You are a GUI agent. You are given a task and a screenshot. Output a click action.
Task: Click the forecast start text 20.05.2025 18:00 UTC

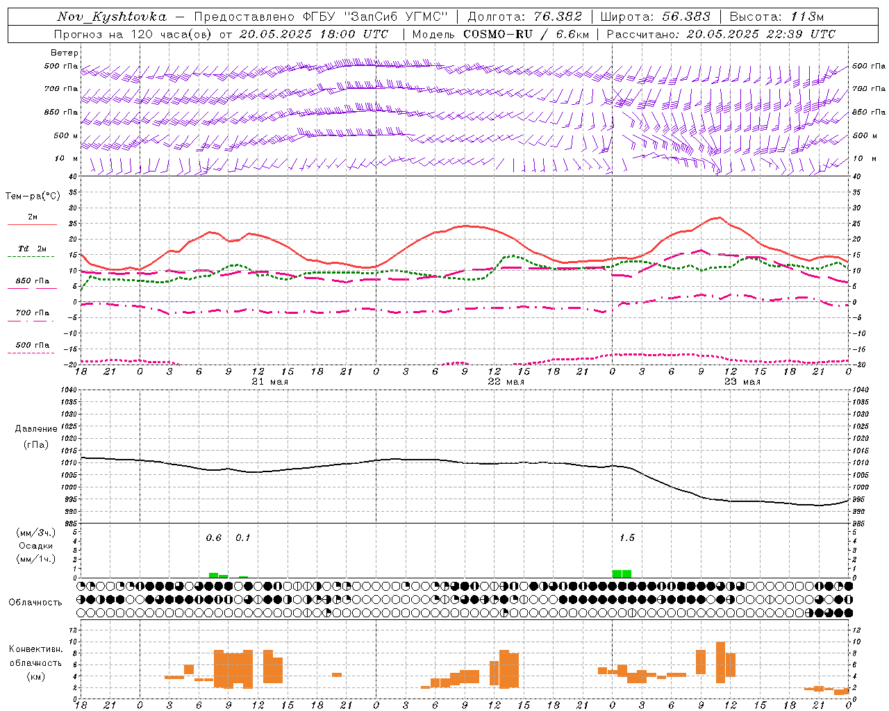314,34
